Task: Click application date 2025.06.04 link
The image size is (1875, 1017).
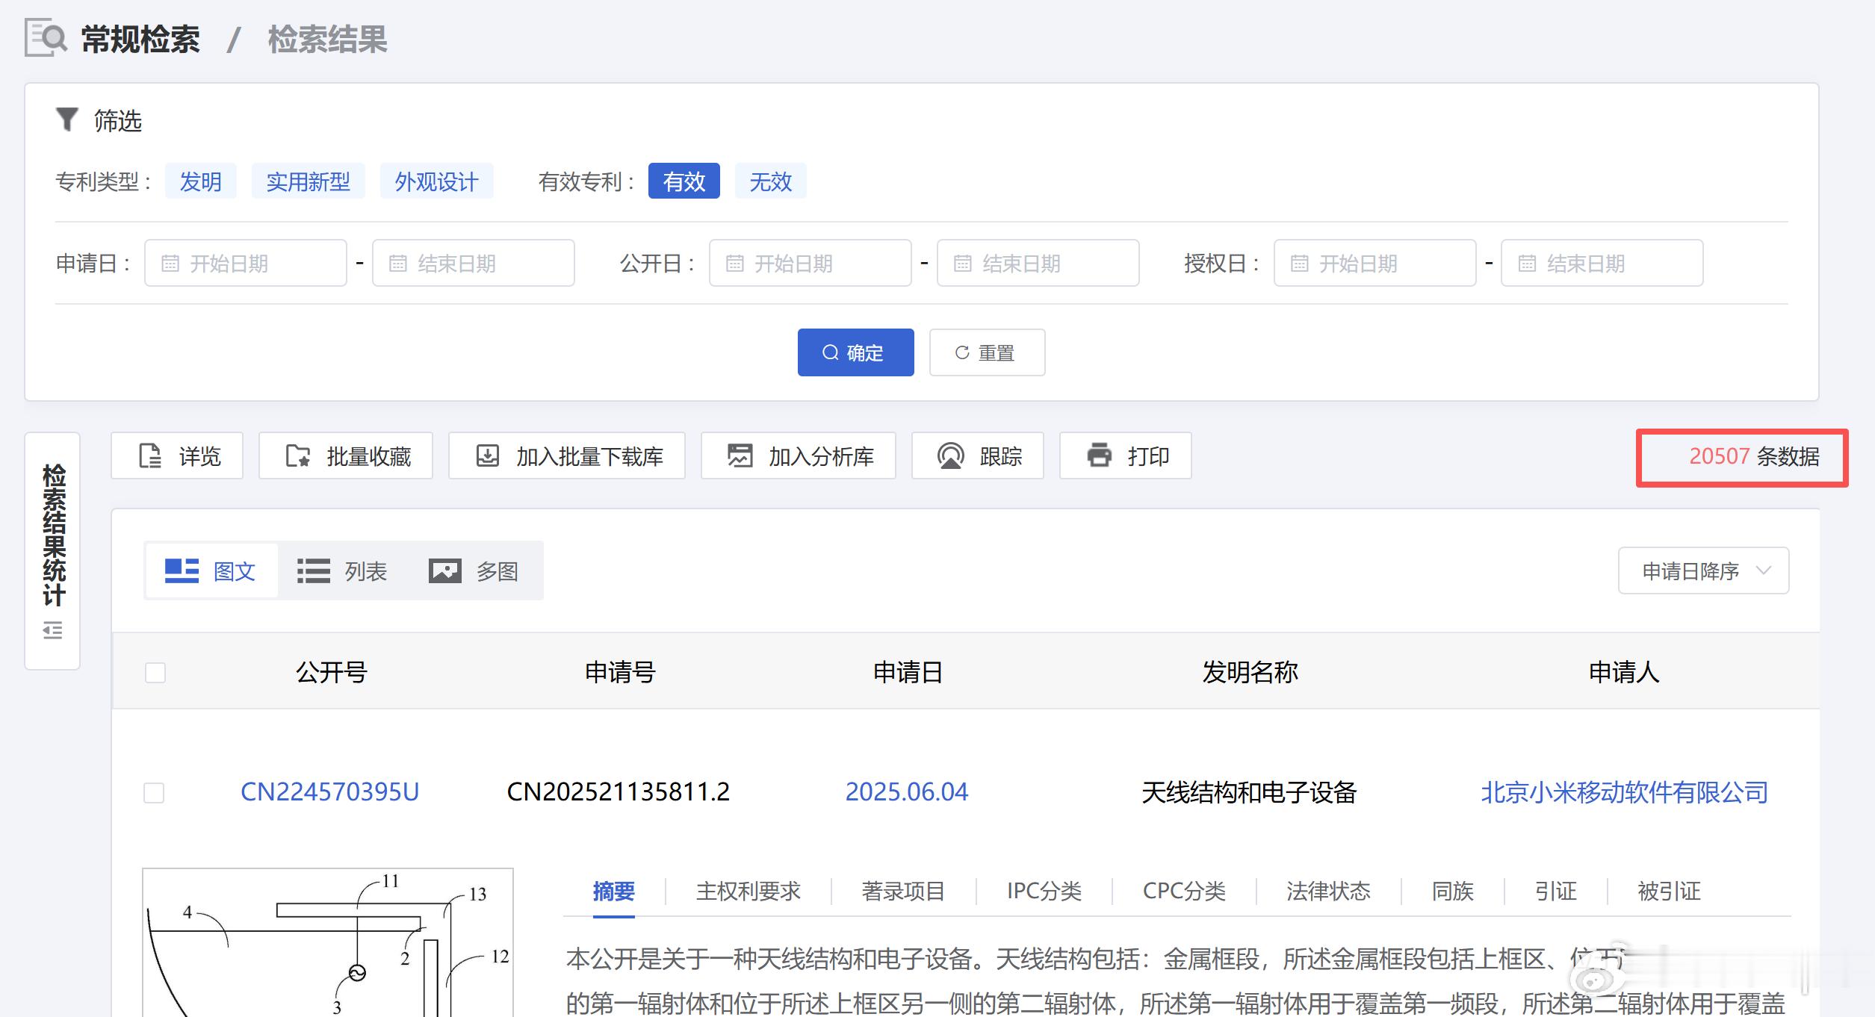Action: pyautogui.click(x=906, y=792)
